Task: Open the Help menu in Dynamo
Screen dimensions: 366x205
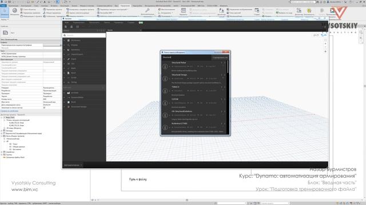Action: (131, 23)
